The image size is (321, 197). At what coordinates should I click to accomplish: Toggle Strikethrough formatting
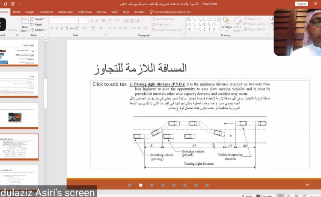(71, 28)
